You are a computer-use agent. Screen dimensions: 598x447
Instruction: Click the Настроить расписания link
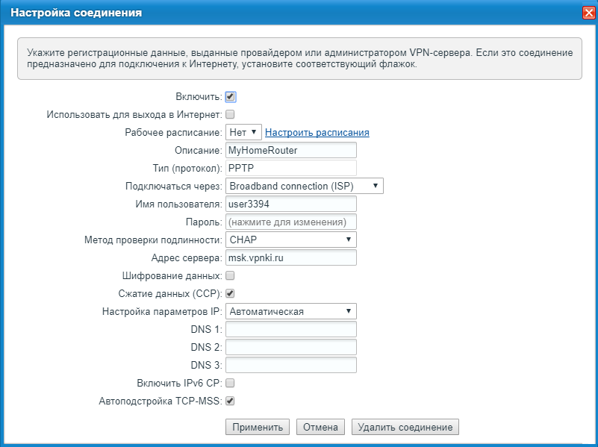[317, 132]
